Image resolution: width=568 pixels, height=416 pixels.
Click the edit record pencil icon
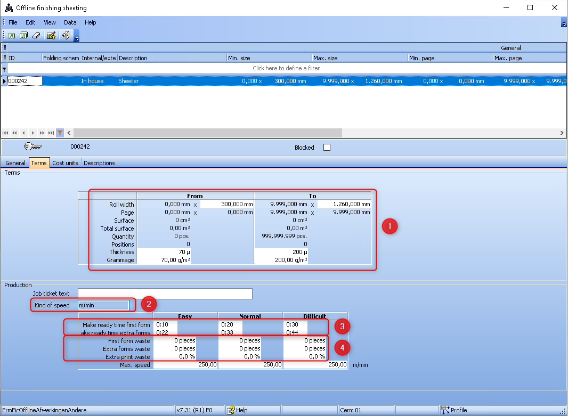pos(51,36)
